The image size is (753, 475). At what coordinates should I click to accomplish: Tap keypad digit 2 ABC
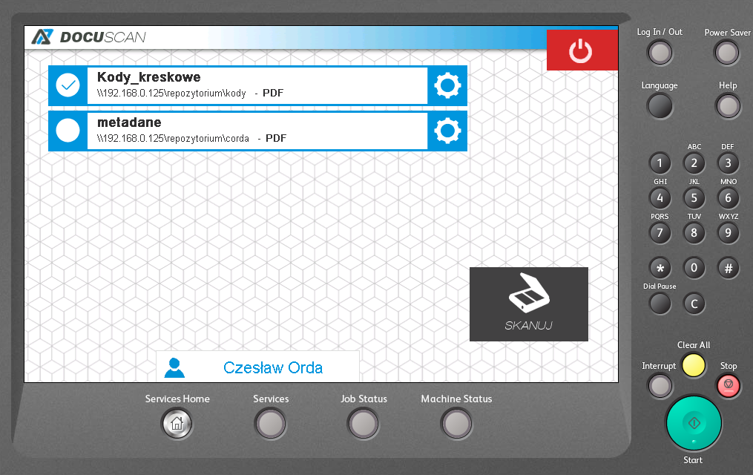pos(694,163)
